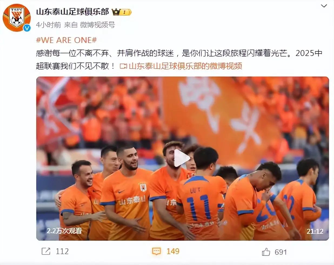Open comments via the speech bubble icon

click(x=156, y=251)
